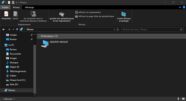186x101 pixels.
Task: Click the Rechercher dans : Réseau field
Action: 152,29
